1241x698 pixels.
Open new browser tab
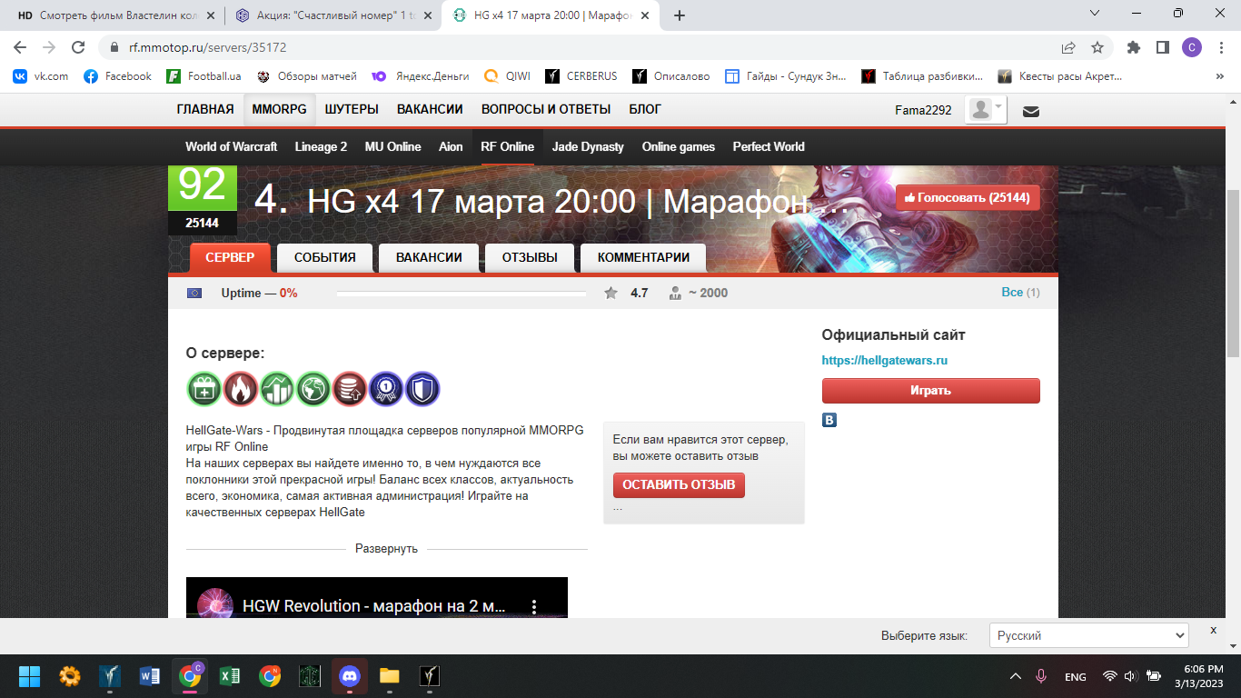[x=680, y=15]
